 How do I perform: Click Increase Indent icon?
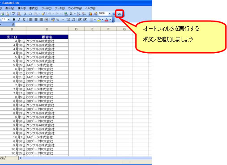(x=85, y=20)
